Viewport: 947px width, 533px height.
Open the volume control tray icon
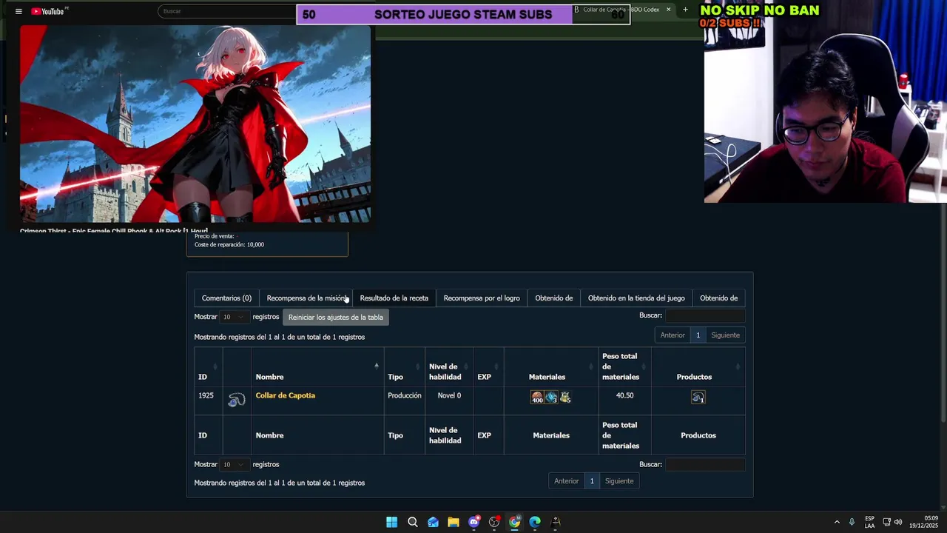pyautogui.click(x=898, y=522)
